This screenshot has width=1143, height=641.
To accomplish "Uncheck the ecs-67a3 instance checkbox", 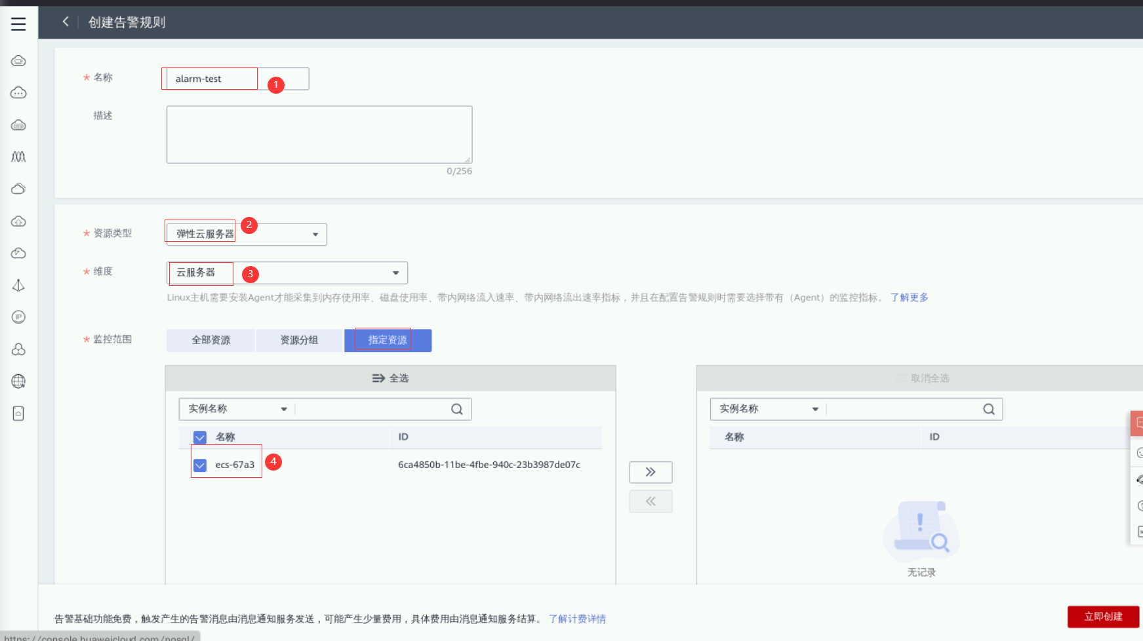I will (200, 465).
